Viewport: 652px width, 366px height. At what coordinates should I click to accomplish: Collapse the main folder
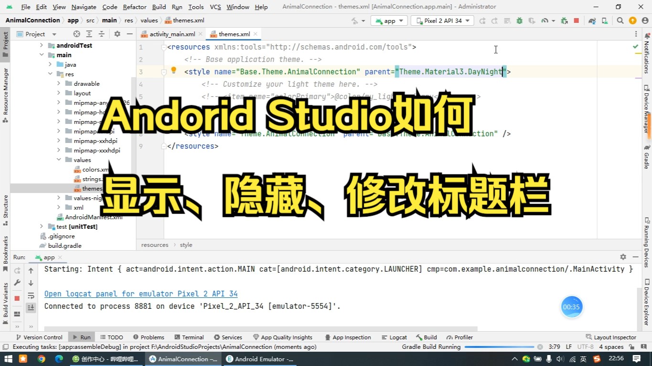(x=42, y=55)
